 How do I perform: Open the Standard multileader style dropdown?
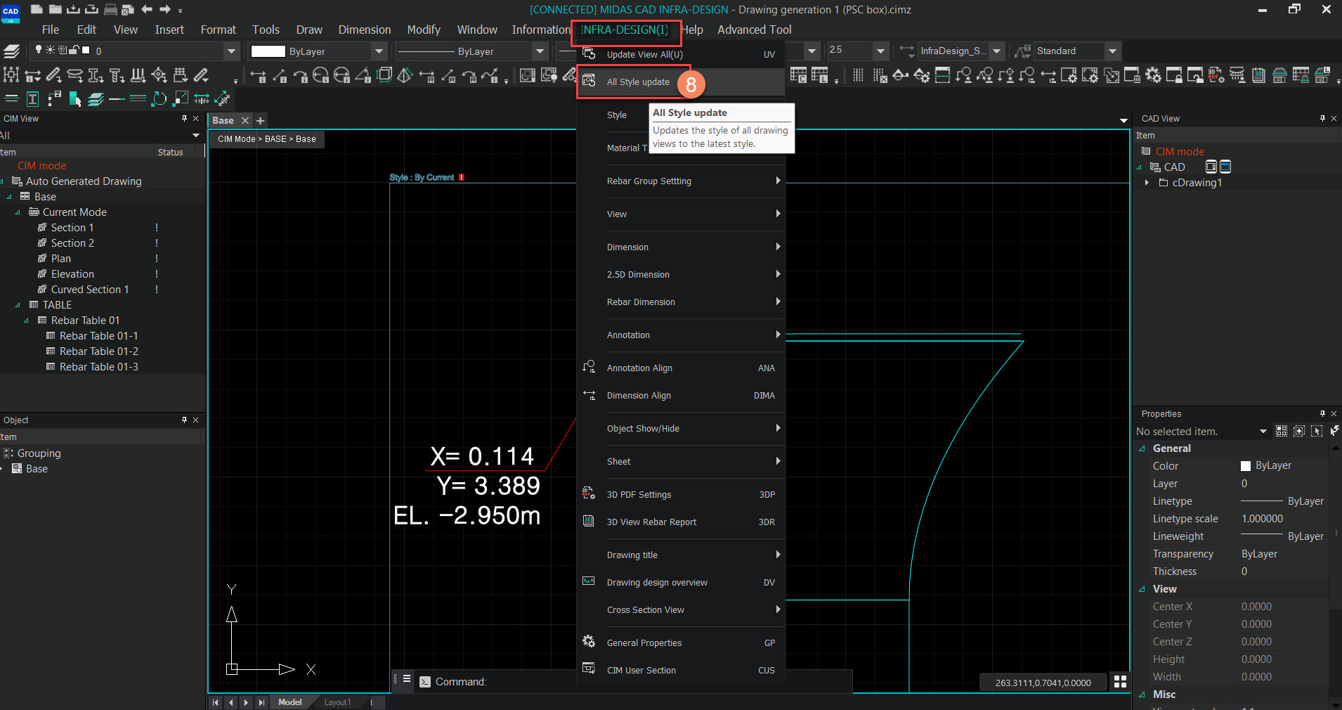tap(1112, 51)
